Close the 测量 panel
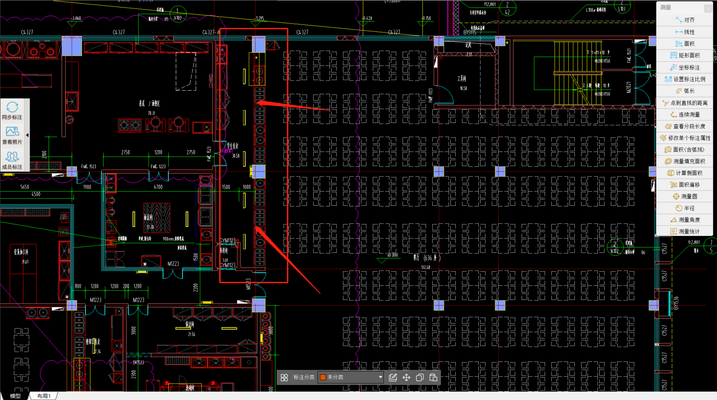This screenshot has width=717, height=400. click(x=708, y=8)
